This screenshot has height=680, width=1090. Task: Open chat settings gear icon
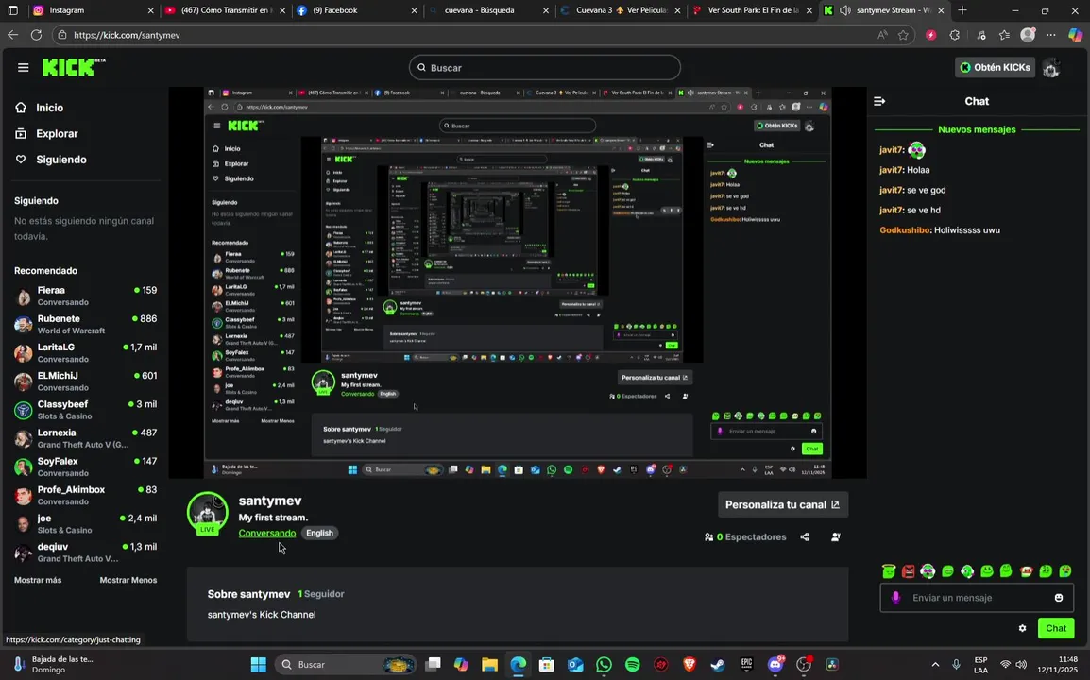click(1022, 628)
